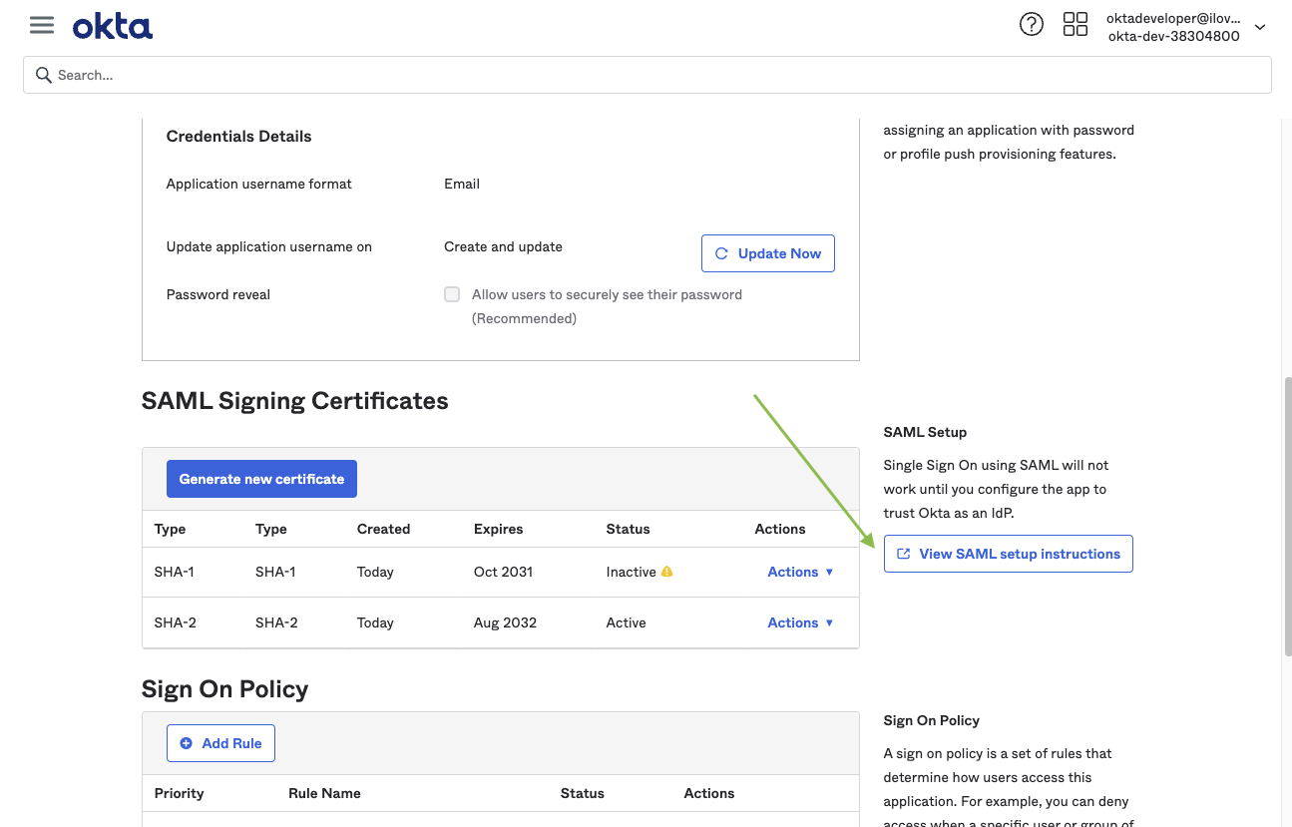Click the Update Now button
The height and width of the screenshot is (827, 1292).
(767, 252)
